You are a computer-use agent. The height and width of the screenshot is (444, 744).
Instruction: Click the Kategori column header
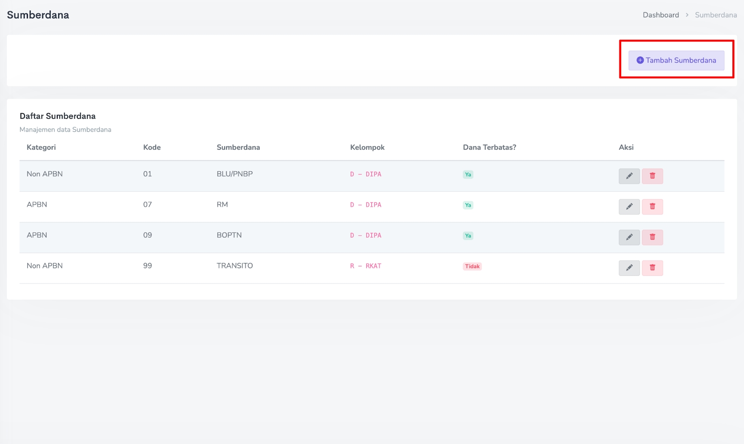[41, 148]
